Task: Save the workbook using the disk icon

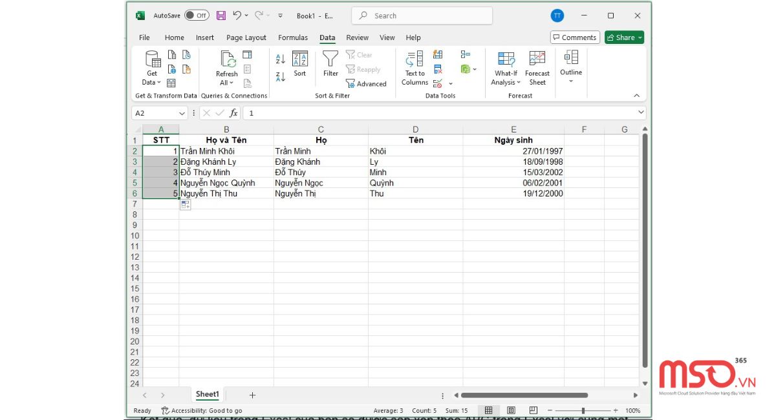Action: tap(221, 16)
